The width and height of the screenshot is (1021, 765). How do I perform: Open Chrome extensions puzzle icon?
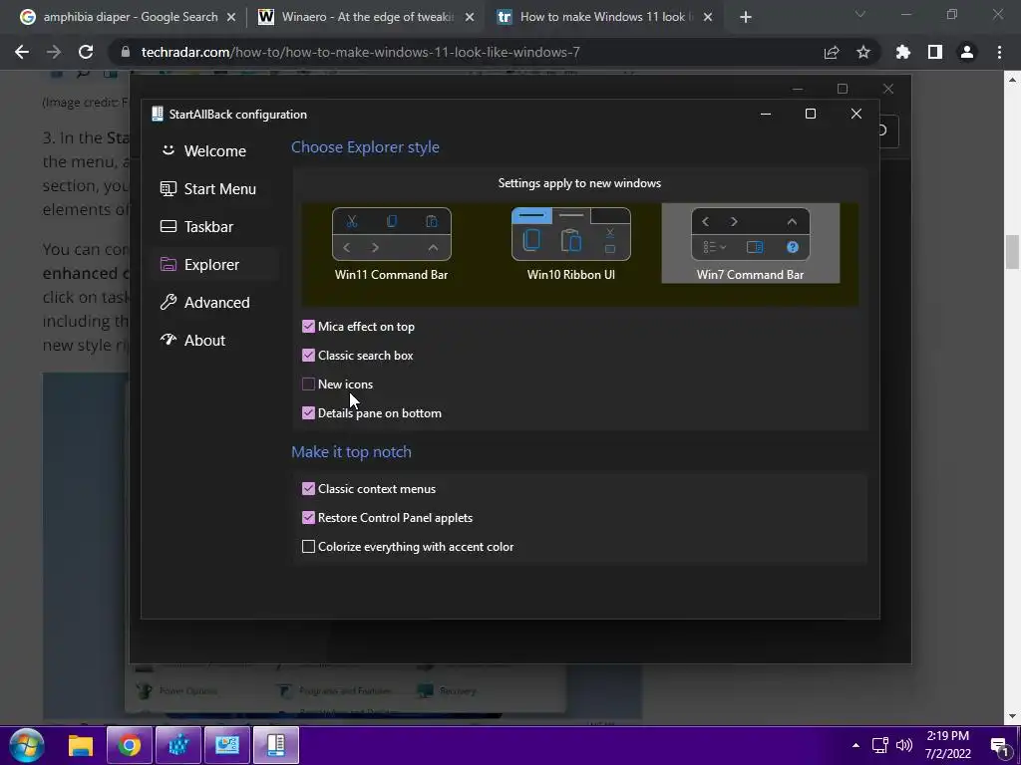coord(903,52)
